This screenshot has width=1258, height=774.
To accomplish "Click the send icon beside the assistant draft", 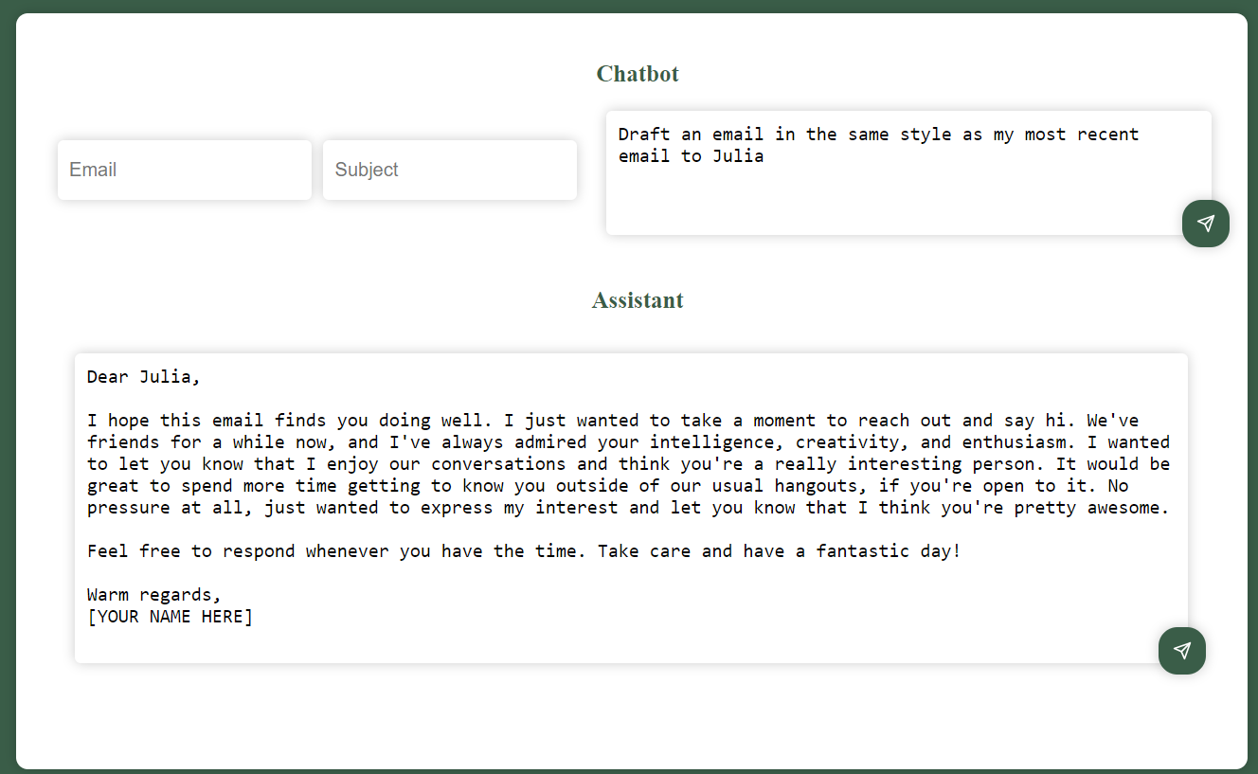I will (1181, 650).
